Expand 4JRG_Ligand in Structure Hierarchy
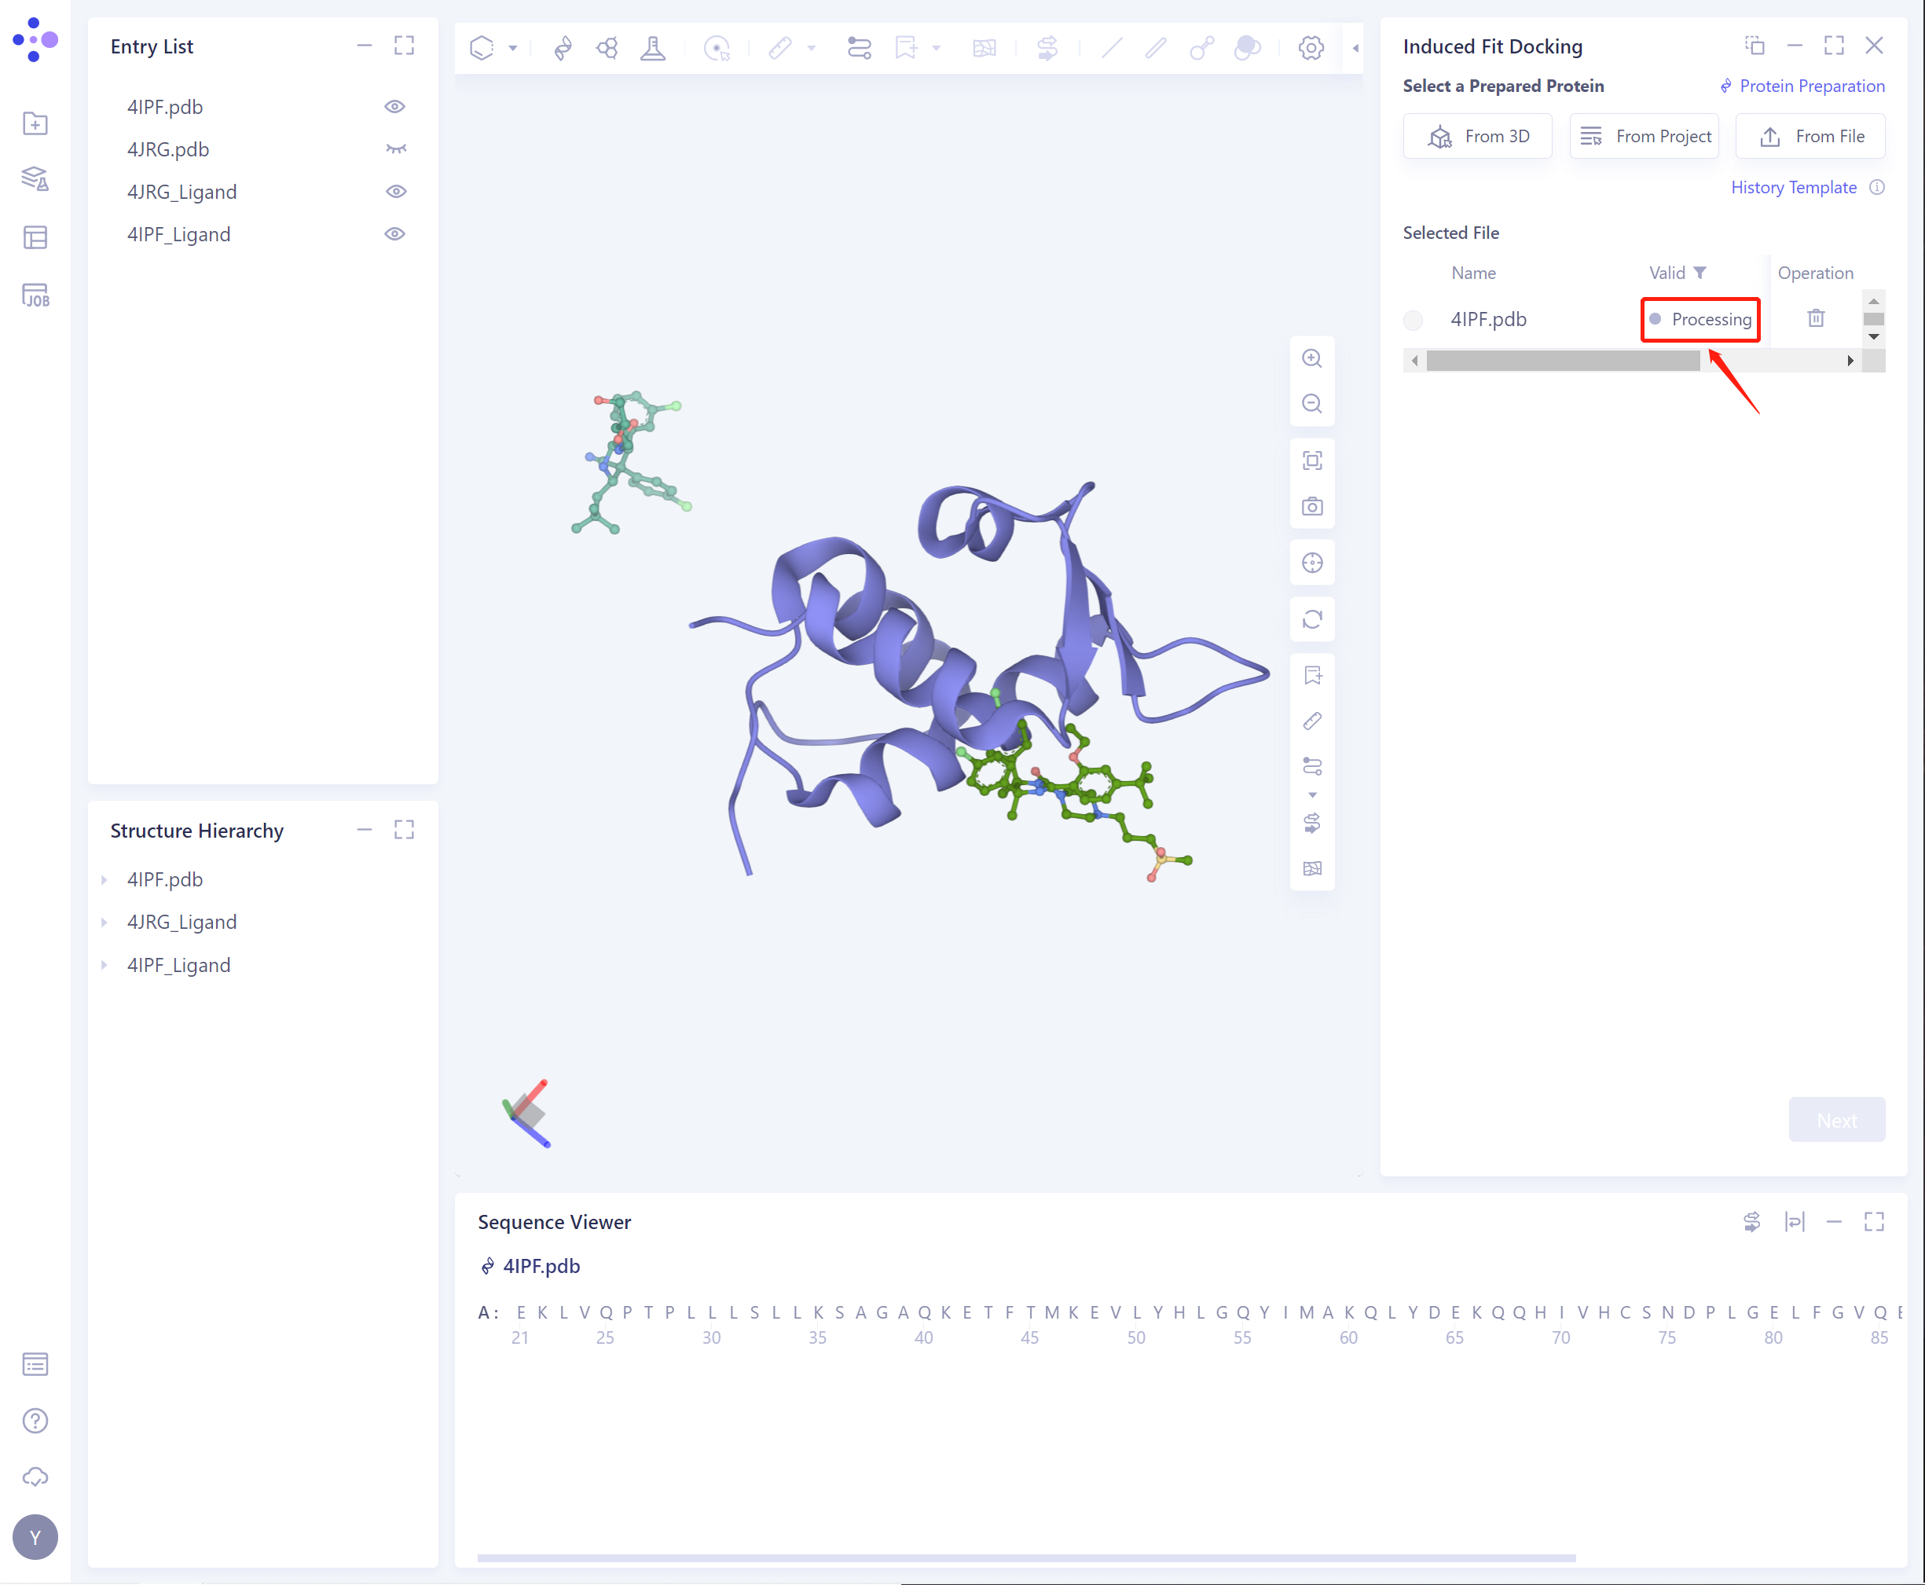The image size is (1925, 1585). (x=104, y=923)
